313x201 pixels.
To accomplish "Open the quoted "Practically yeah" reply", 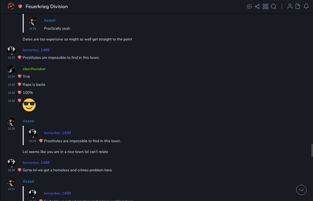I will [57, 28].
